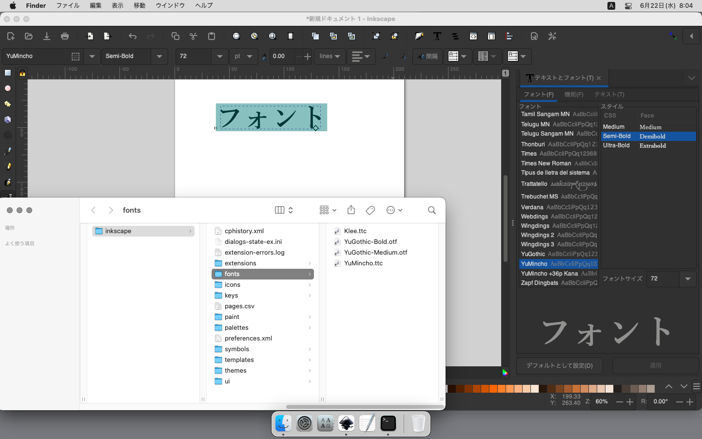Toggle subscript text formatting

(x=402, y=56)
